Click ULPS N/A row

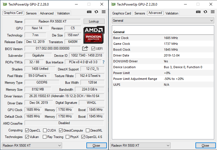point(163,85)
